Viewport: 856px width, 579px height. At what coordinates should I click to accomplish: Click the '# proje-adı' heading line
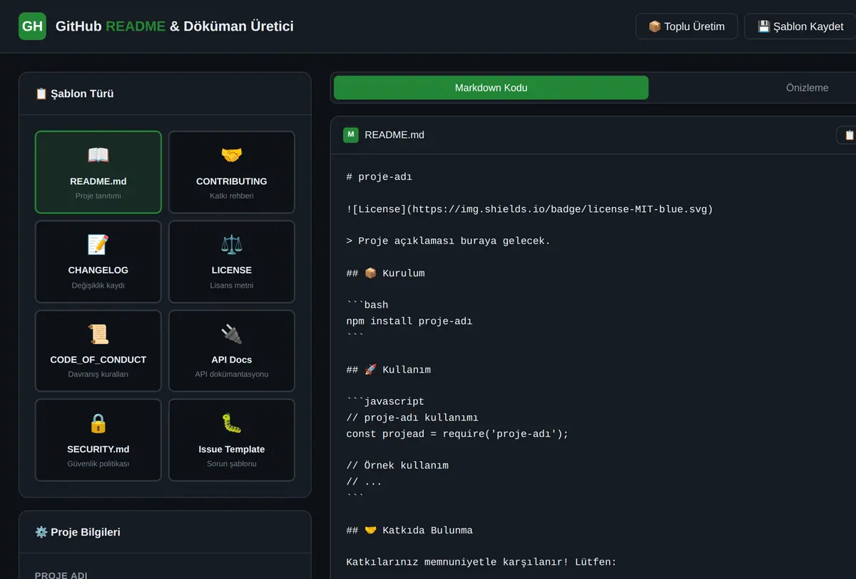(x=379, y=176)
